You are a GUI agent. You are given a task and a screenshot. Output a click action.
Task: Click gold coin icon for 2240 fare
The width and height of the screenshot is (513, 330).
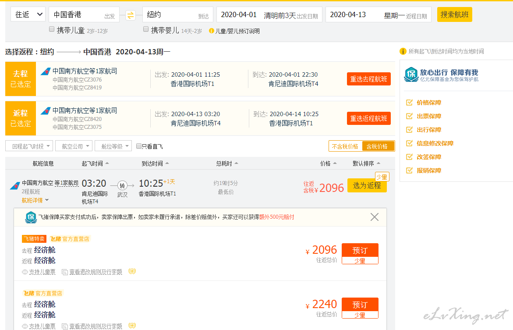(132, 326)
